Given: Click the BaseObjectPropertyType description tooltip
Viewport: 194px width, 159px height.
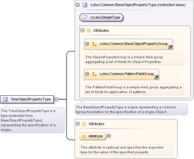Looking at the screenshot, I should (x=131, y=110).
